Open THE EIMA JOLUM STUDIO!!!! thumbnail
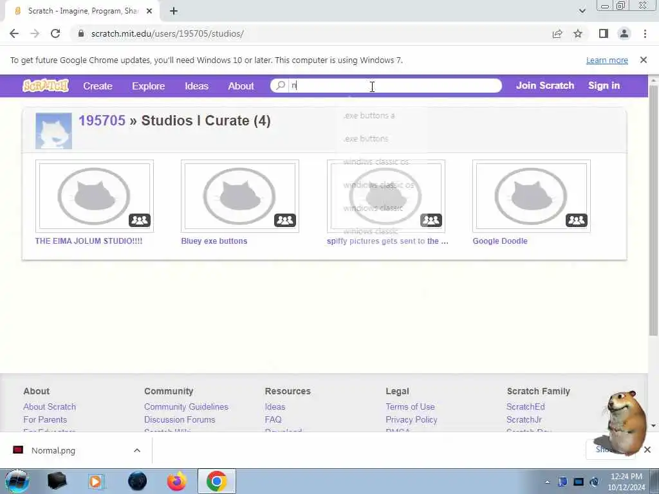Screen dimensions: 659x494 tap(95, 196)
